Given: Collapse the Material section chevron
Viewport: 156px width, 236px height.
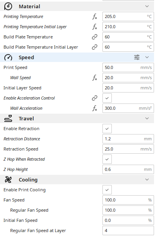Looking at the screenshot, I should point(147,6).
